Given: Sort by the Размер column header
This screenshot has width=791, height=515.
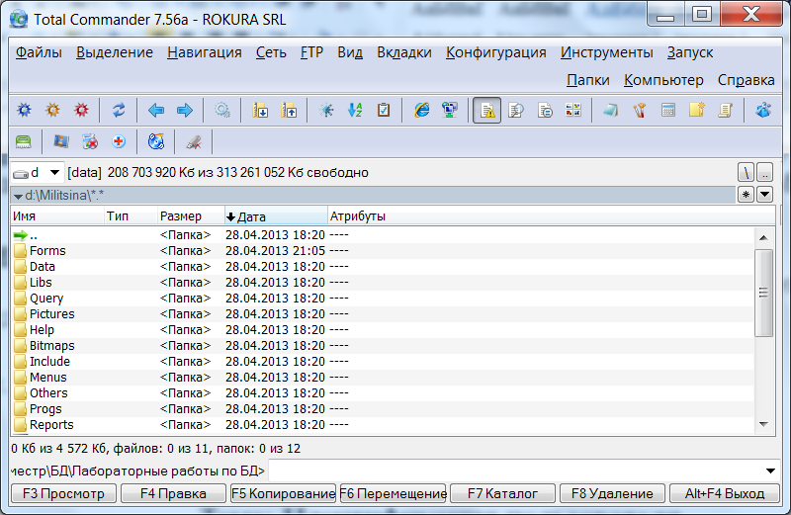Looking at the screenshot, I should pyautogui.click(x=191, y=216).
